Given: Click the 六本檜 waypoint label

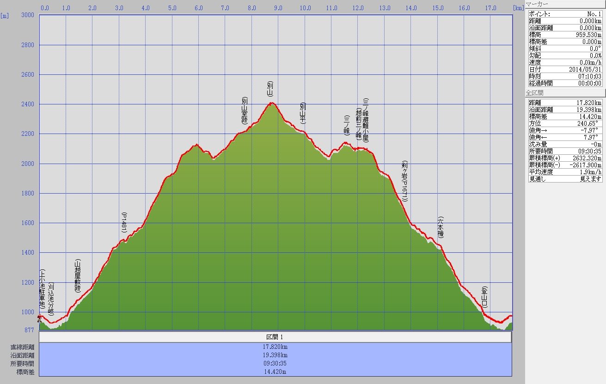Looking at the screenshot, I should pos(441,227).
